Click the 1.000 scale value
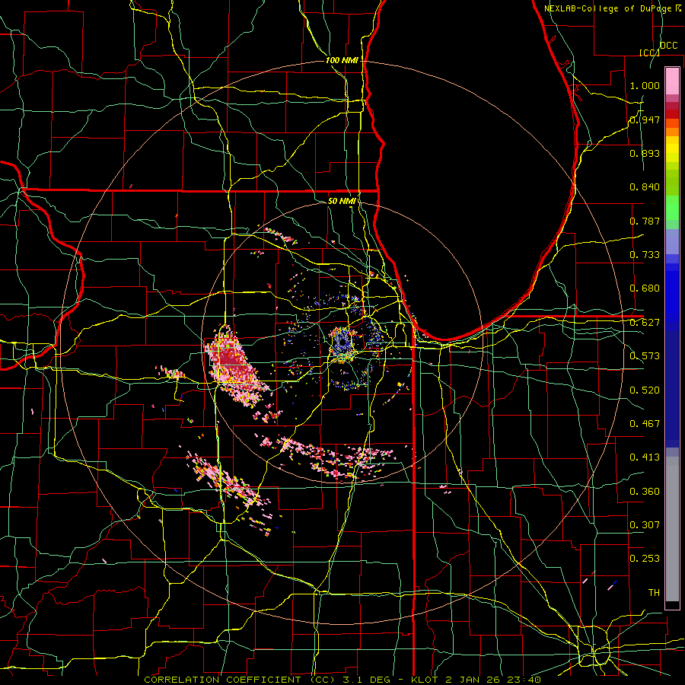685x685 pixels. 645,85
